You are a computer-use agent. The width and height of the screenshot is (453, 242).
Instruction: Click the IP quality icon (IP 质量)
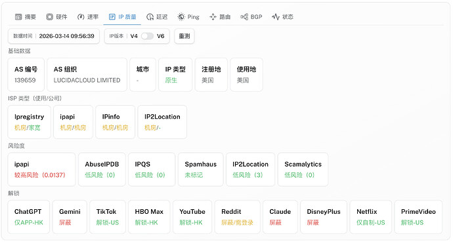click(x=112, y=17)
